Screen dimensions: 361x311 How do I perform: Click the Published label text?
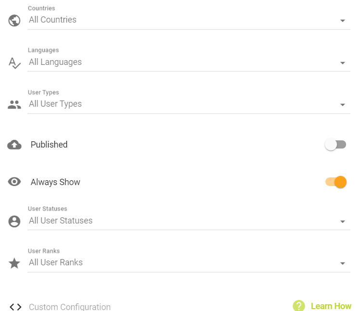tap(49, 145)
